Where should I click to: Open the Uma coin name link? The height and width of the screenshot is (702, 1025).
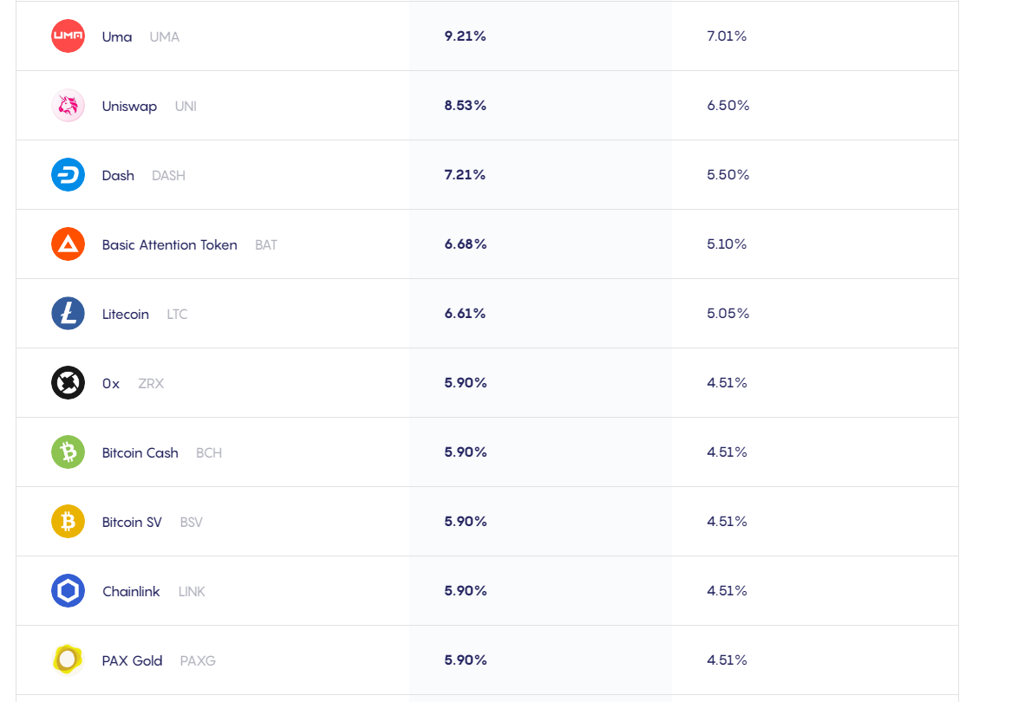117,37
